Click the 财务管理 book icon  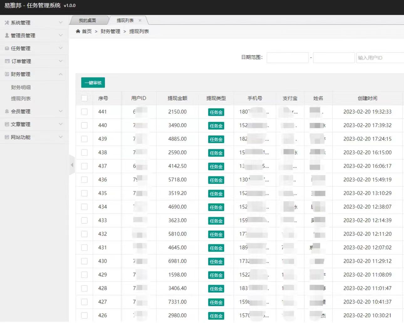pyautogui.click(x=7, y=74)
